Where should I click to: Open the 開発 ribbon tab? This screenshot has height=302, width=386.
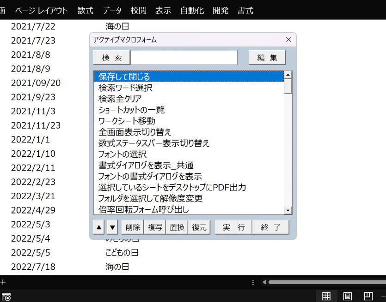[x=221, y=11]
